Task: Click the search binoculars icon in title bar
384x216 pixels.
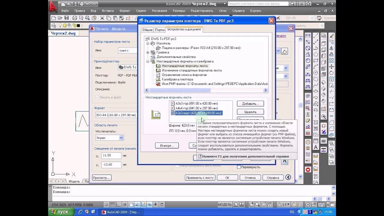Action: pos(293,4)
